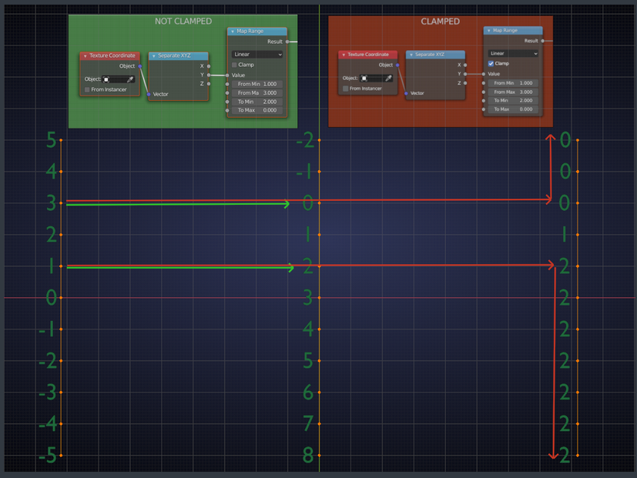Viewport: 637px width, 478px height.
Task: Collapse Texture Coordinate node in NOT CLAMPED frame
Action: 85,55
